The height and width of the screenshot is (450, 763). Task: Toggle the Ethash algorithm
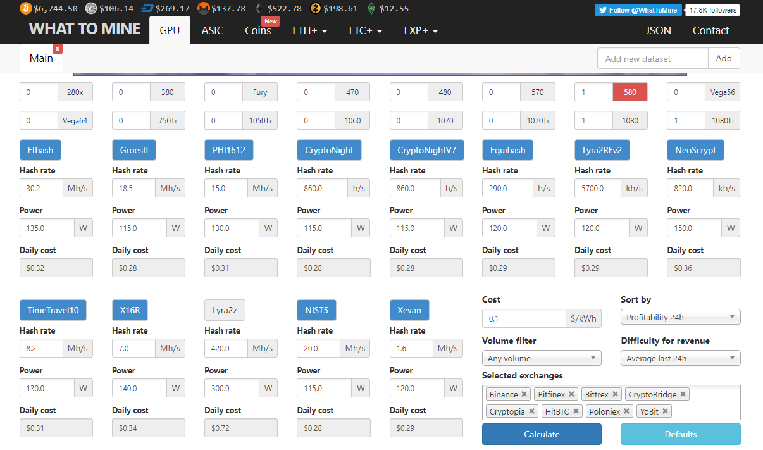(40, 150)
